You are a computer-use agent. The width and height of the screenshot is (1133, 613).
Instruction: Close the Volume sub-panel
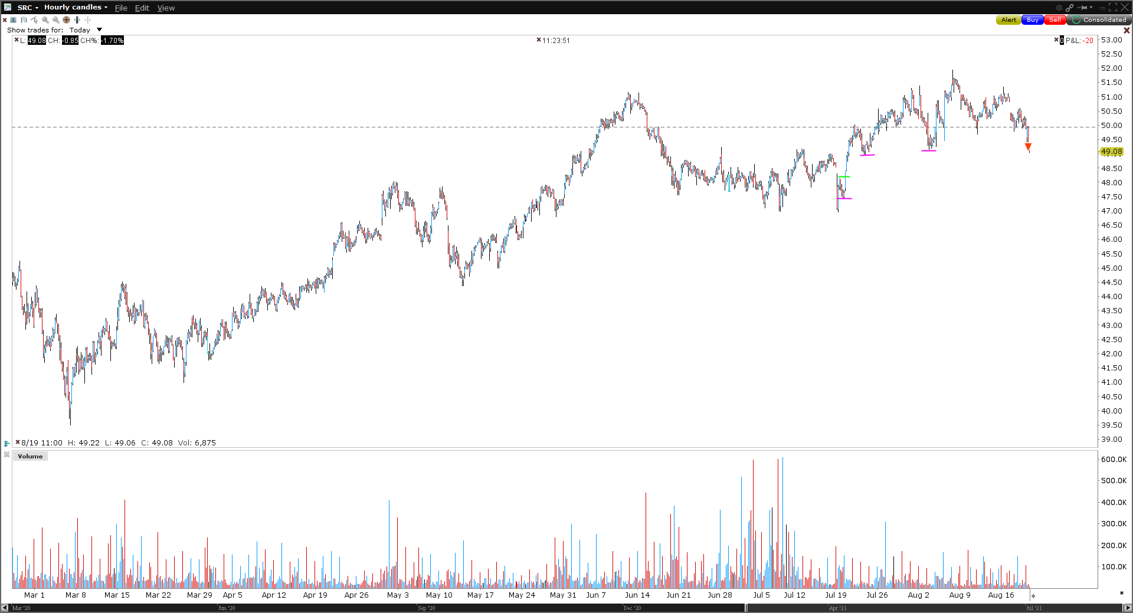tap(6, 454)
